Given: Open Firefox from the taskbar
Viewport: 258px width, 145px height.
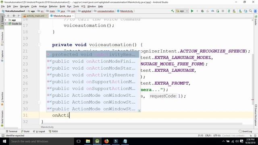Looking at the screenshot, I should [x=106, y=141].
